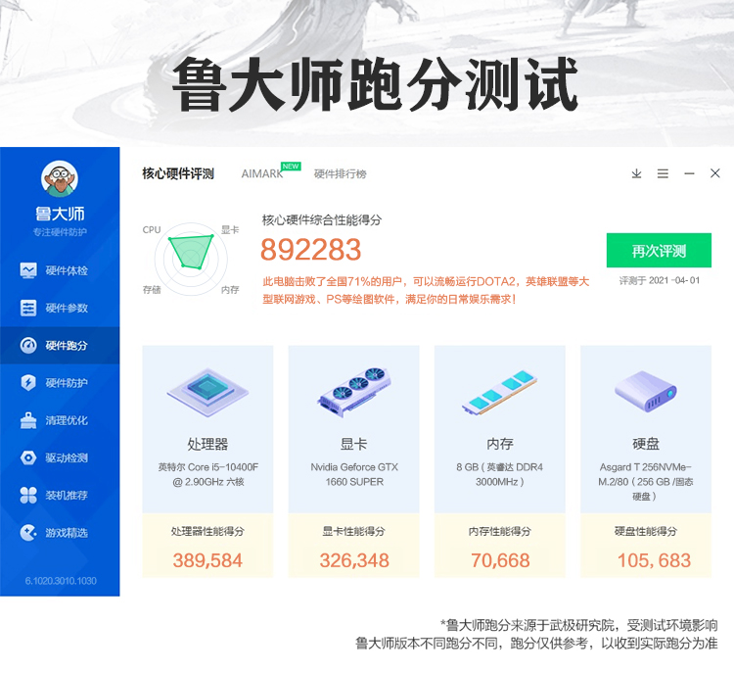Click the 硬盘性能得分 label

[646, 531]
